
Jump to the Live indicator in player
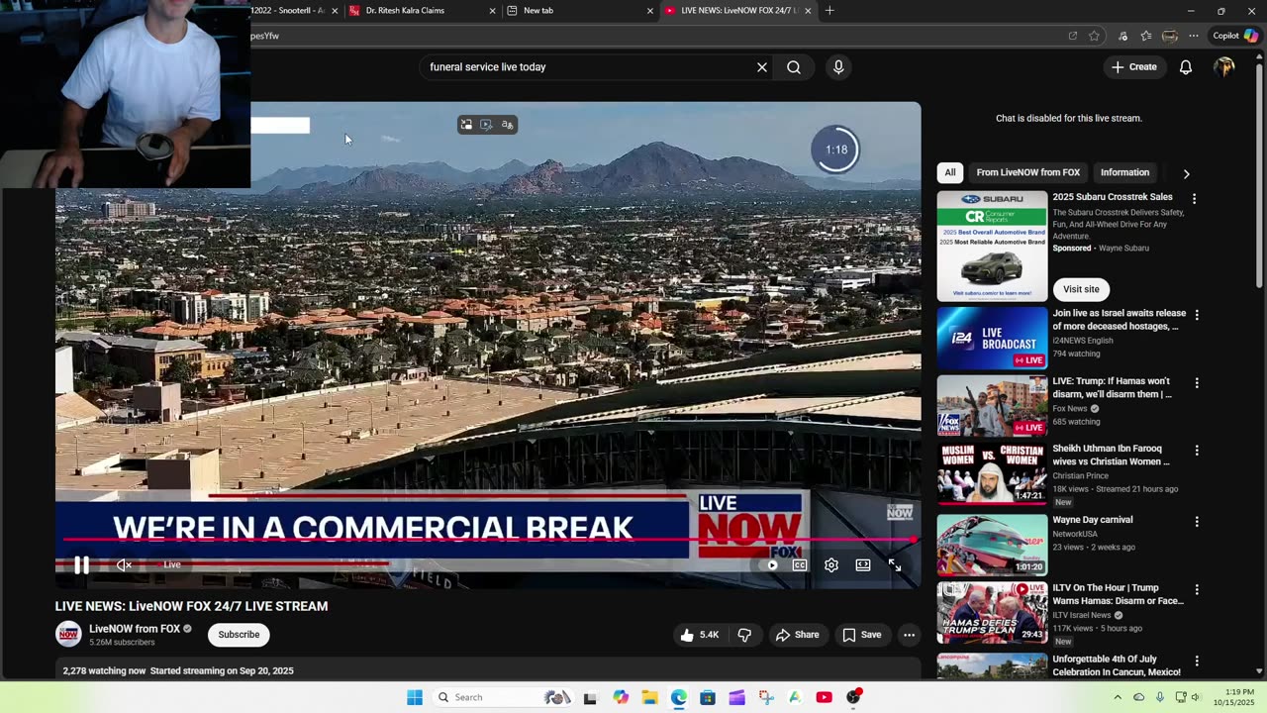(x=172, y=564)
